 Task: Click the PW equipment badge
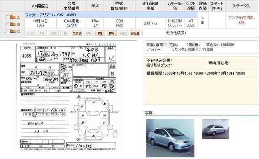(112, 33)
